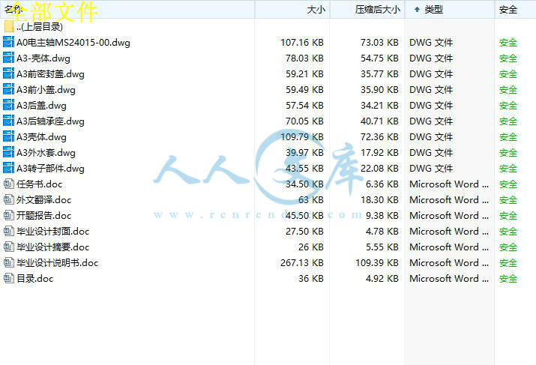Click the size value 107.16 KB
The height and width of the screenshot is (365, 536).
click(x=302, y=43)
